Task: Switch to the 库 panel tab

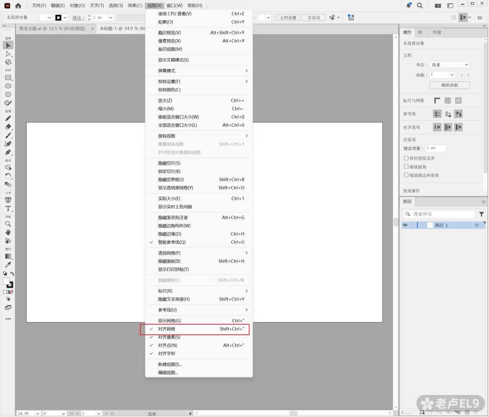Action: tap(420, 33)
